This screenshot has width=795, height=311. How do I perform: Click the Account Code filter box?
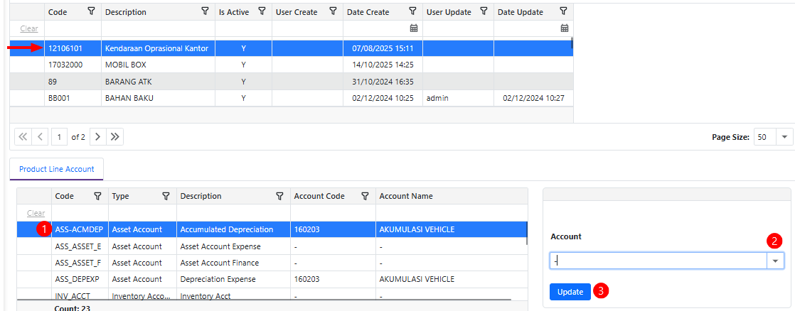(x=333, y=213)
